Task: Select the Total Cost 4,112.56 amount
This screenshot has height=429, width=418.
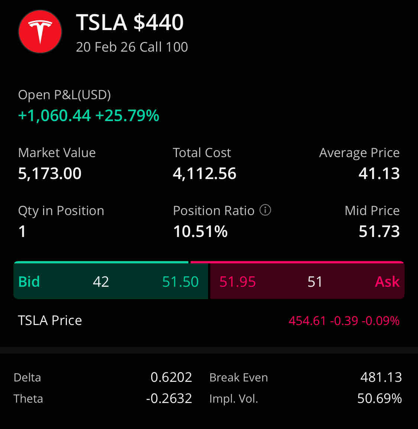Action: (x=204, y=173)
